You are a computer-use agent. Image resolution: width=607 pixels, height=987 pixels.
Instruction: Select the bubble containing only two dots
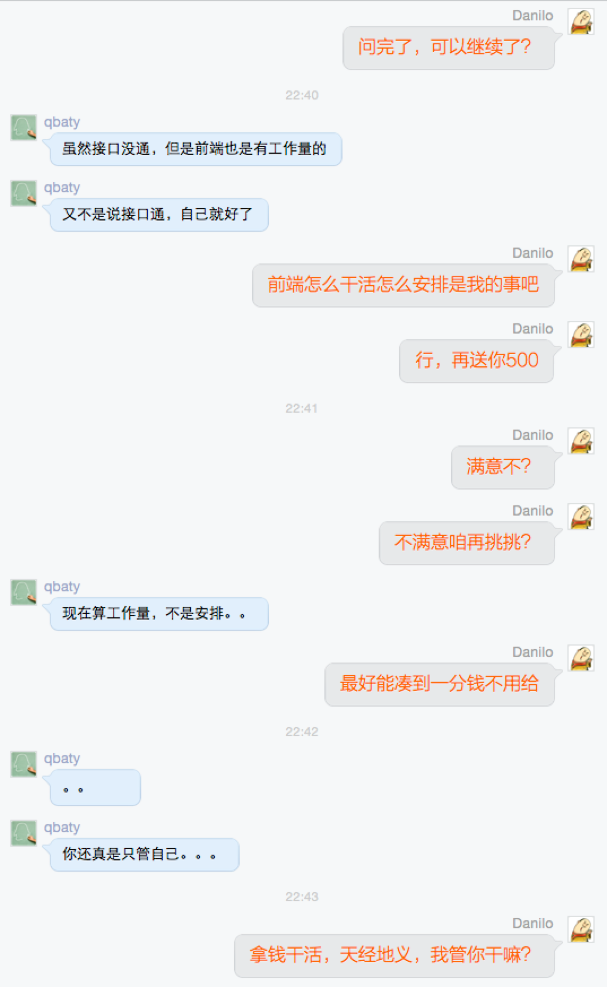96,787
